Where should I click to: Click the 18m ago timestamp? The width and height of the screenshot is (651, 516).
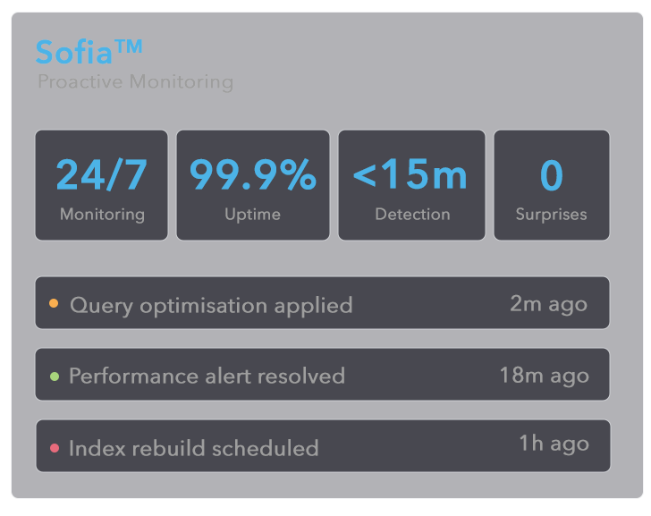(x=545, y=376)
